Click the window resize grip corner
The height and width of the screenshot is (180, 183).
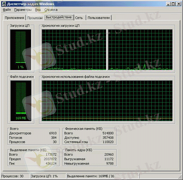(180, 177)
